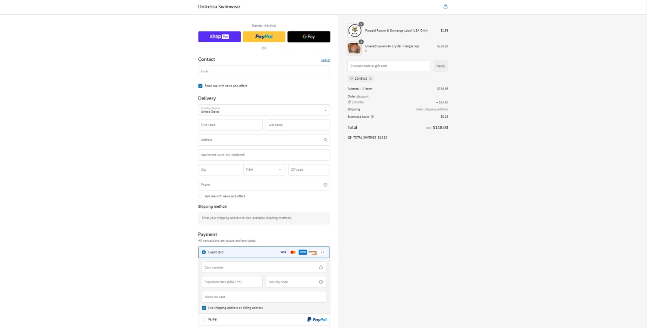Focus the Expiration date field
Image resolution: width=647 pixels, height=328 pixels.
232,282
